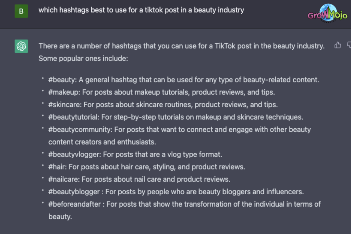The image size is (351, 234).
Task: Click the #beauty hashtag bullet
Action: coord(184,79)
